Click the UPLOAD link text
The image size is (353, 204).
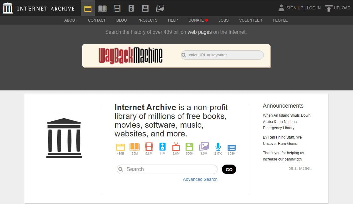pos(342,8)
